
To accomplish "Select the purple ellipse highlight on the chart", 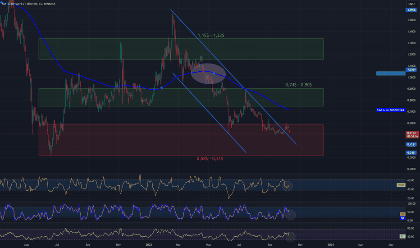I will click(208, 73).
